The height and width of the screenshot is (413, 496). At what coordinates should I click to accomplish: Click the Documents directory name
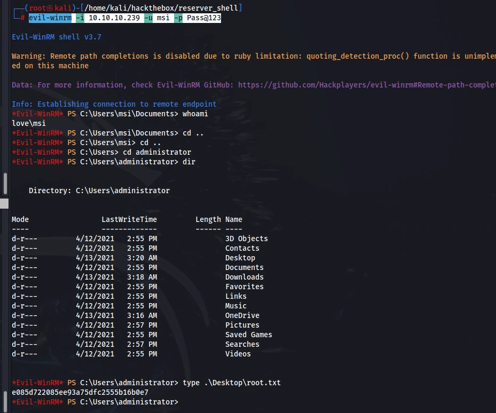tap(244, 267)
